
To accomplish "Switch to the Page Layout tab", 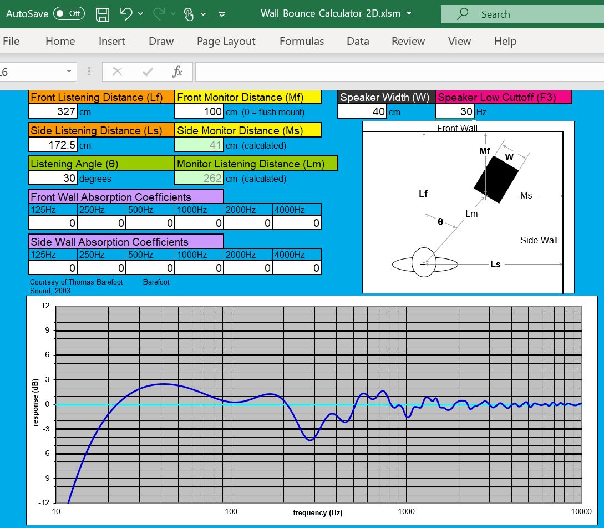I will 226,41.
